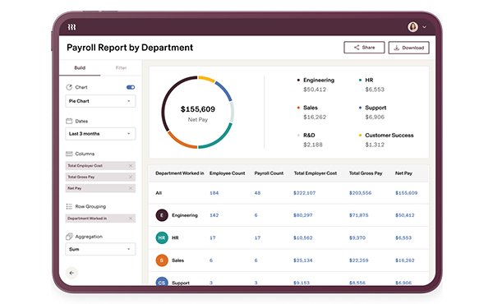Open the 142 Engineering employee count
The height and width of the screenshot is (304, 493).
coord(214,215)
